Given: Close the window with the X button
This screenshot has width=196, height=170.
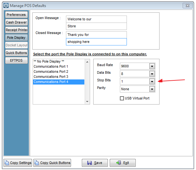Looking at the screenshot, I should (187, 6).
